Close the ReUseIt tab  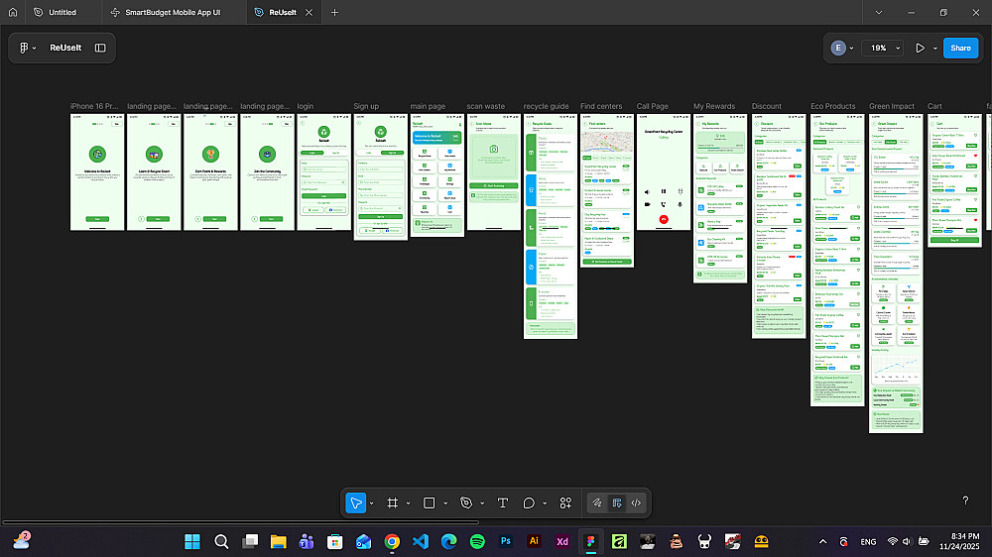[x=309, y=12]
